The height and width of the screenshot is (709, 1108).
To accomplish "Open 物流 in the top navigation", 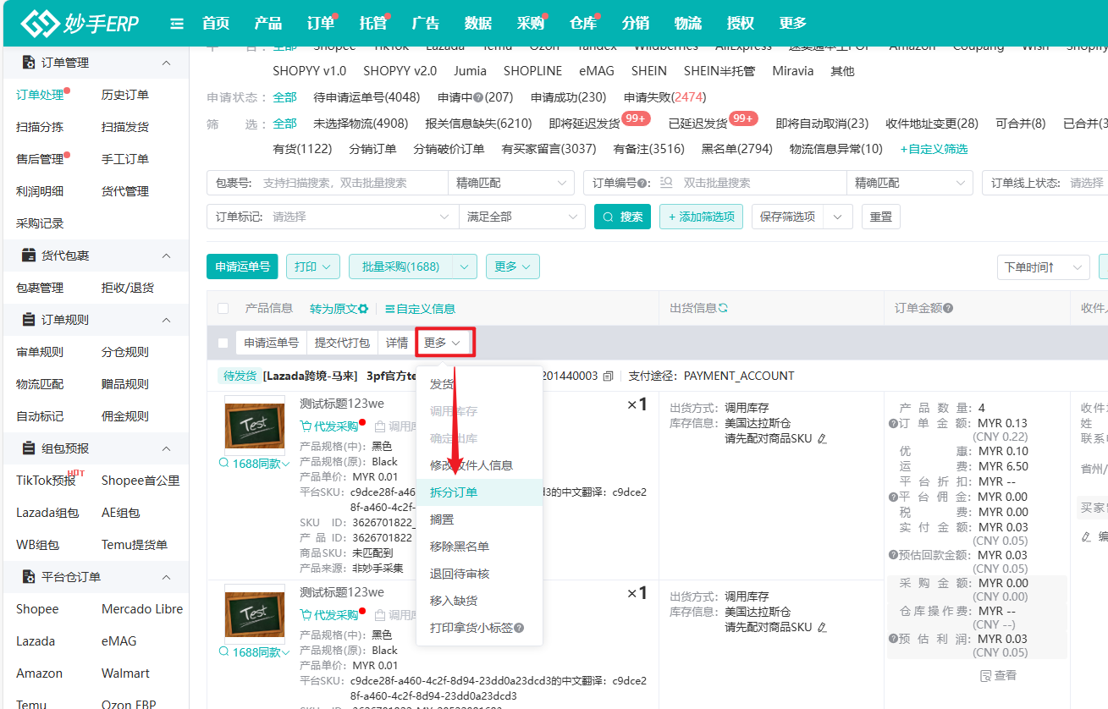I will (687, 23).
